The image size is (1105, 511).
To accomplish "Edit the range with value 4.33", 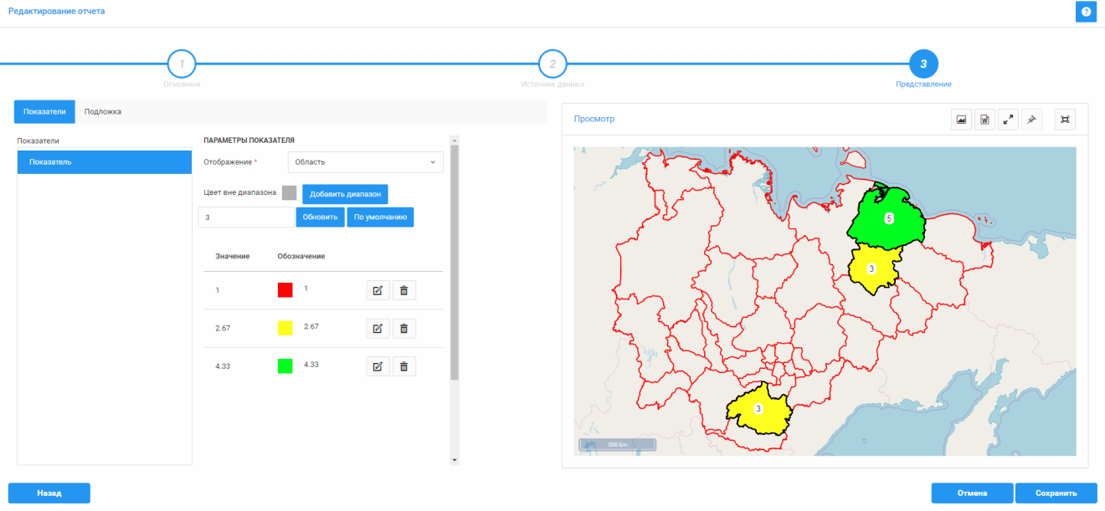I will click(378, 366).
